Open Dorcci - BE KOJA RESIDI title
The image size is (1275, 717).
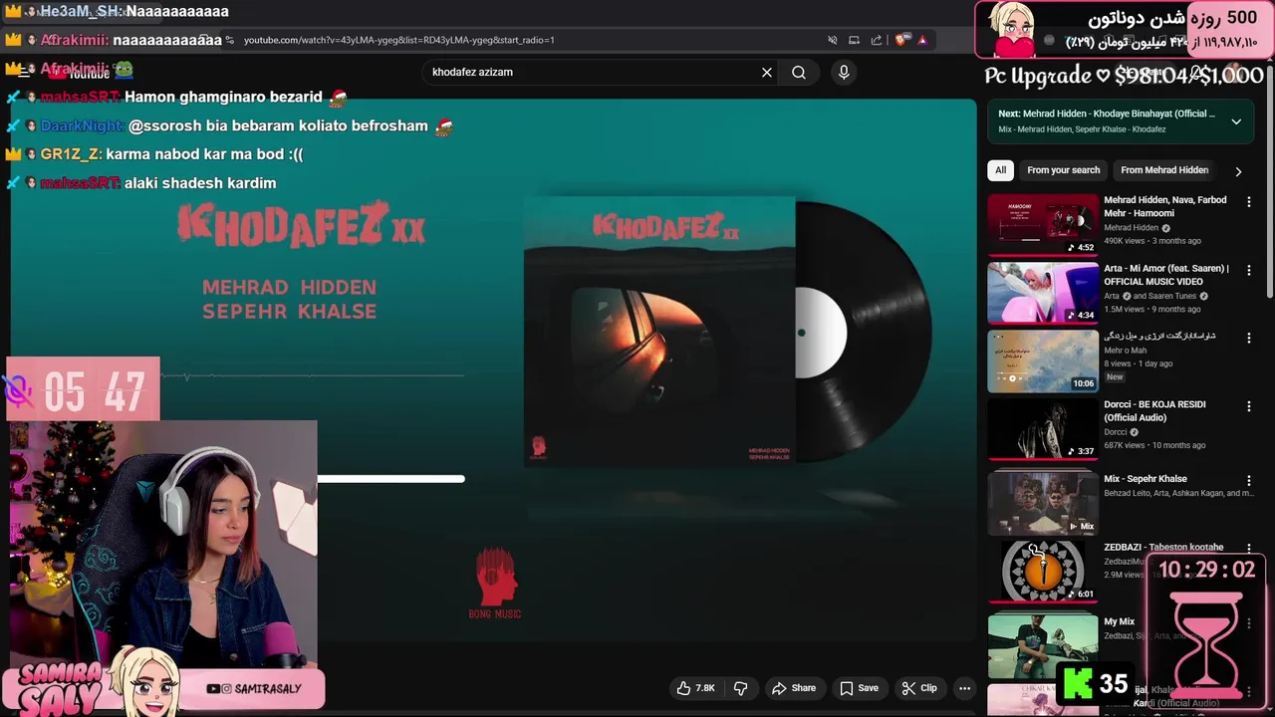click(1154, 411)
